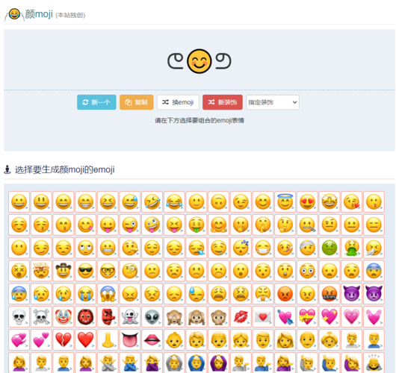Choose the drooling face emoji
The width and height of the screenshot is (396, 373).
pyautogui.click(x=218, y=248)
